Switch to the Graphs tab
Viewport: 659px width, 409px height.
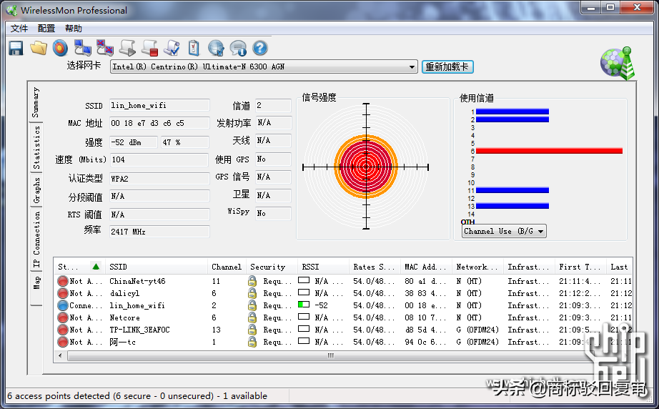tap(36, 190)
